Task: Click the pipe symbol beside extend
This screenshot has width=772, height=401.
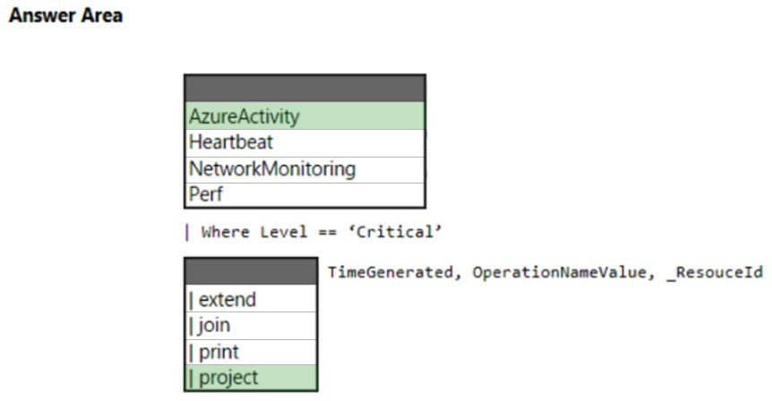Action: (191, 300)
